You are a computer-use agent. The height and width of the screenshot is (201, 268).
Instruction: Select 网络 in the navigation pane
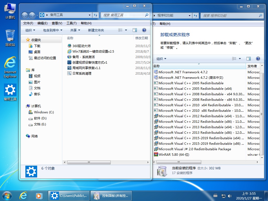pos(34,136)
